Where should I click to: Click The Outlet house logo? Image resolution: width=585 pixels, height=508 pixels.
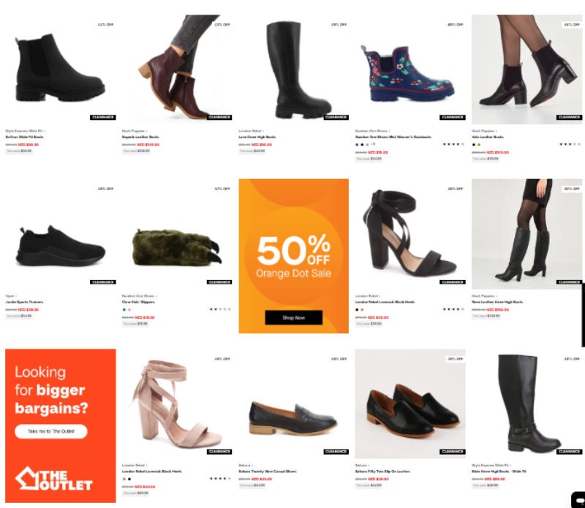pyautogui.click(x=53, y=478)
